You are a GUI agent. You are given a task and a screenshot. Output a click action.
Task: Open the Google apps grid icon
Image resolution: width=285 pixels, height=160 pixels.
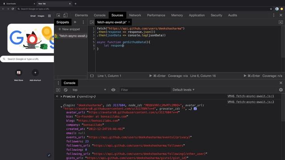49,16
